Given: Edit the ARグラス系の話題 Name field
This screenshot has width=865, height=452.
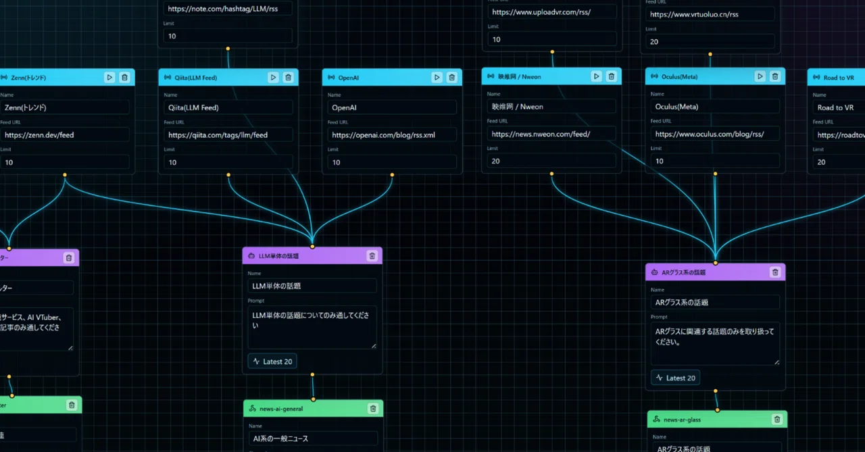Looking at the screenshot, I should click(715, 302).
